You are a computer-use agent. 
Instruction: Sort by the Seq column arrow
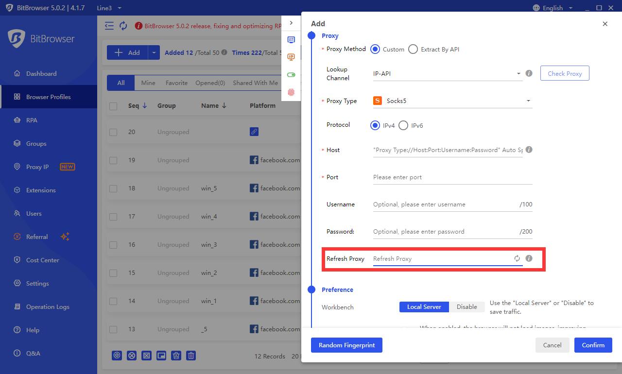click(x=144, y=105)
